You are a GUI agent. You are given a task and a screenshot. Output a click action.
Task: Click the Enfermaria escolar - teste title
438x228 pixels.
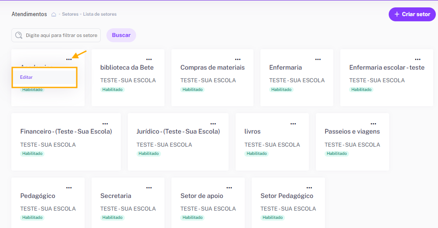[387, 67]
